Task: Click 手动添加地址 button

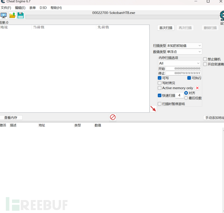Action: 214,118
